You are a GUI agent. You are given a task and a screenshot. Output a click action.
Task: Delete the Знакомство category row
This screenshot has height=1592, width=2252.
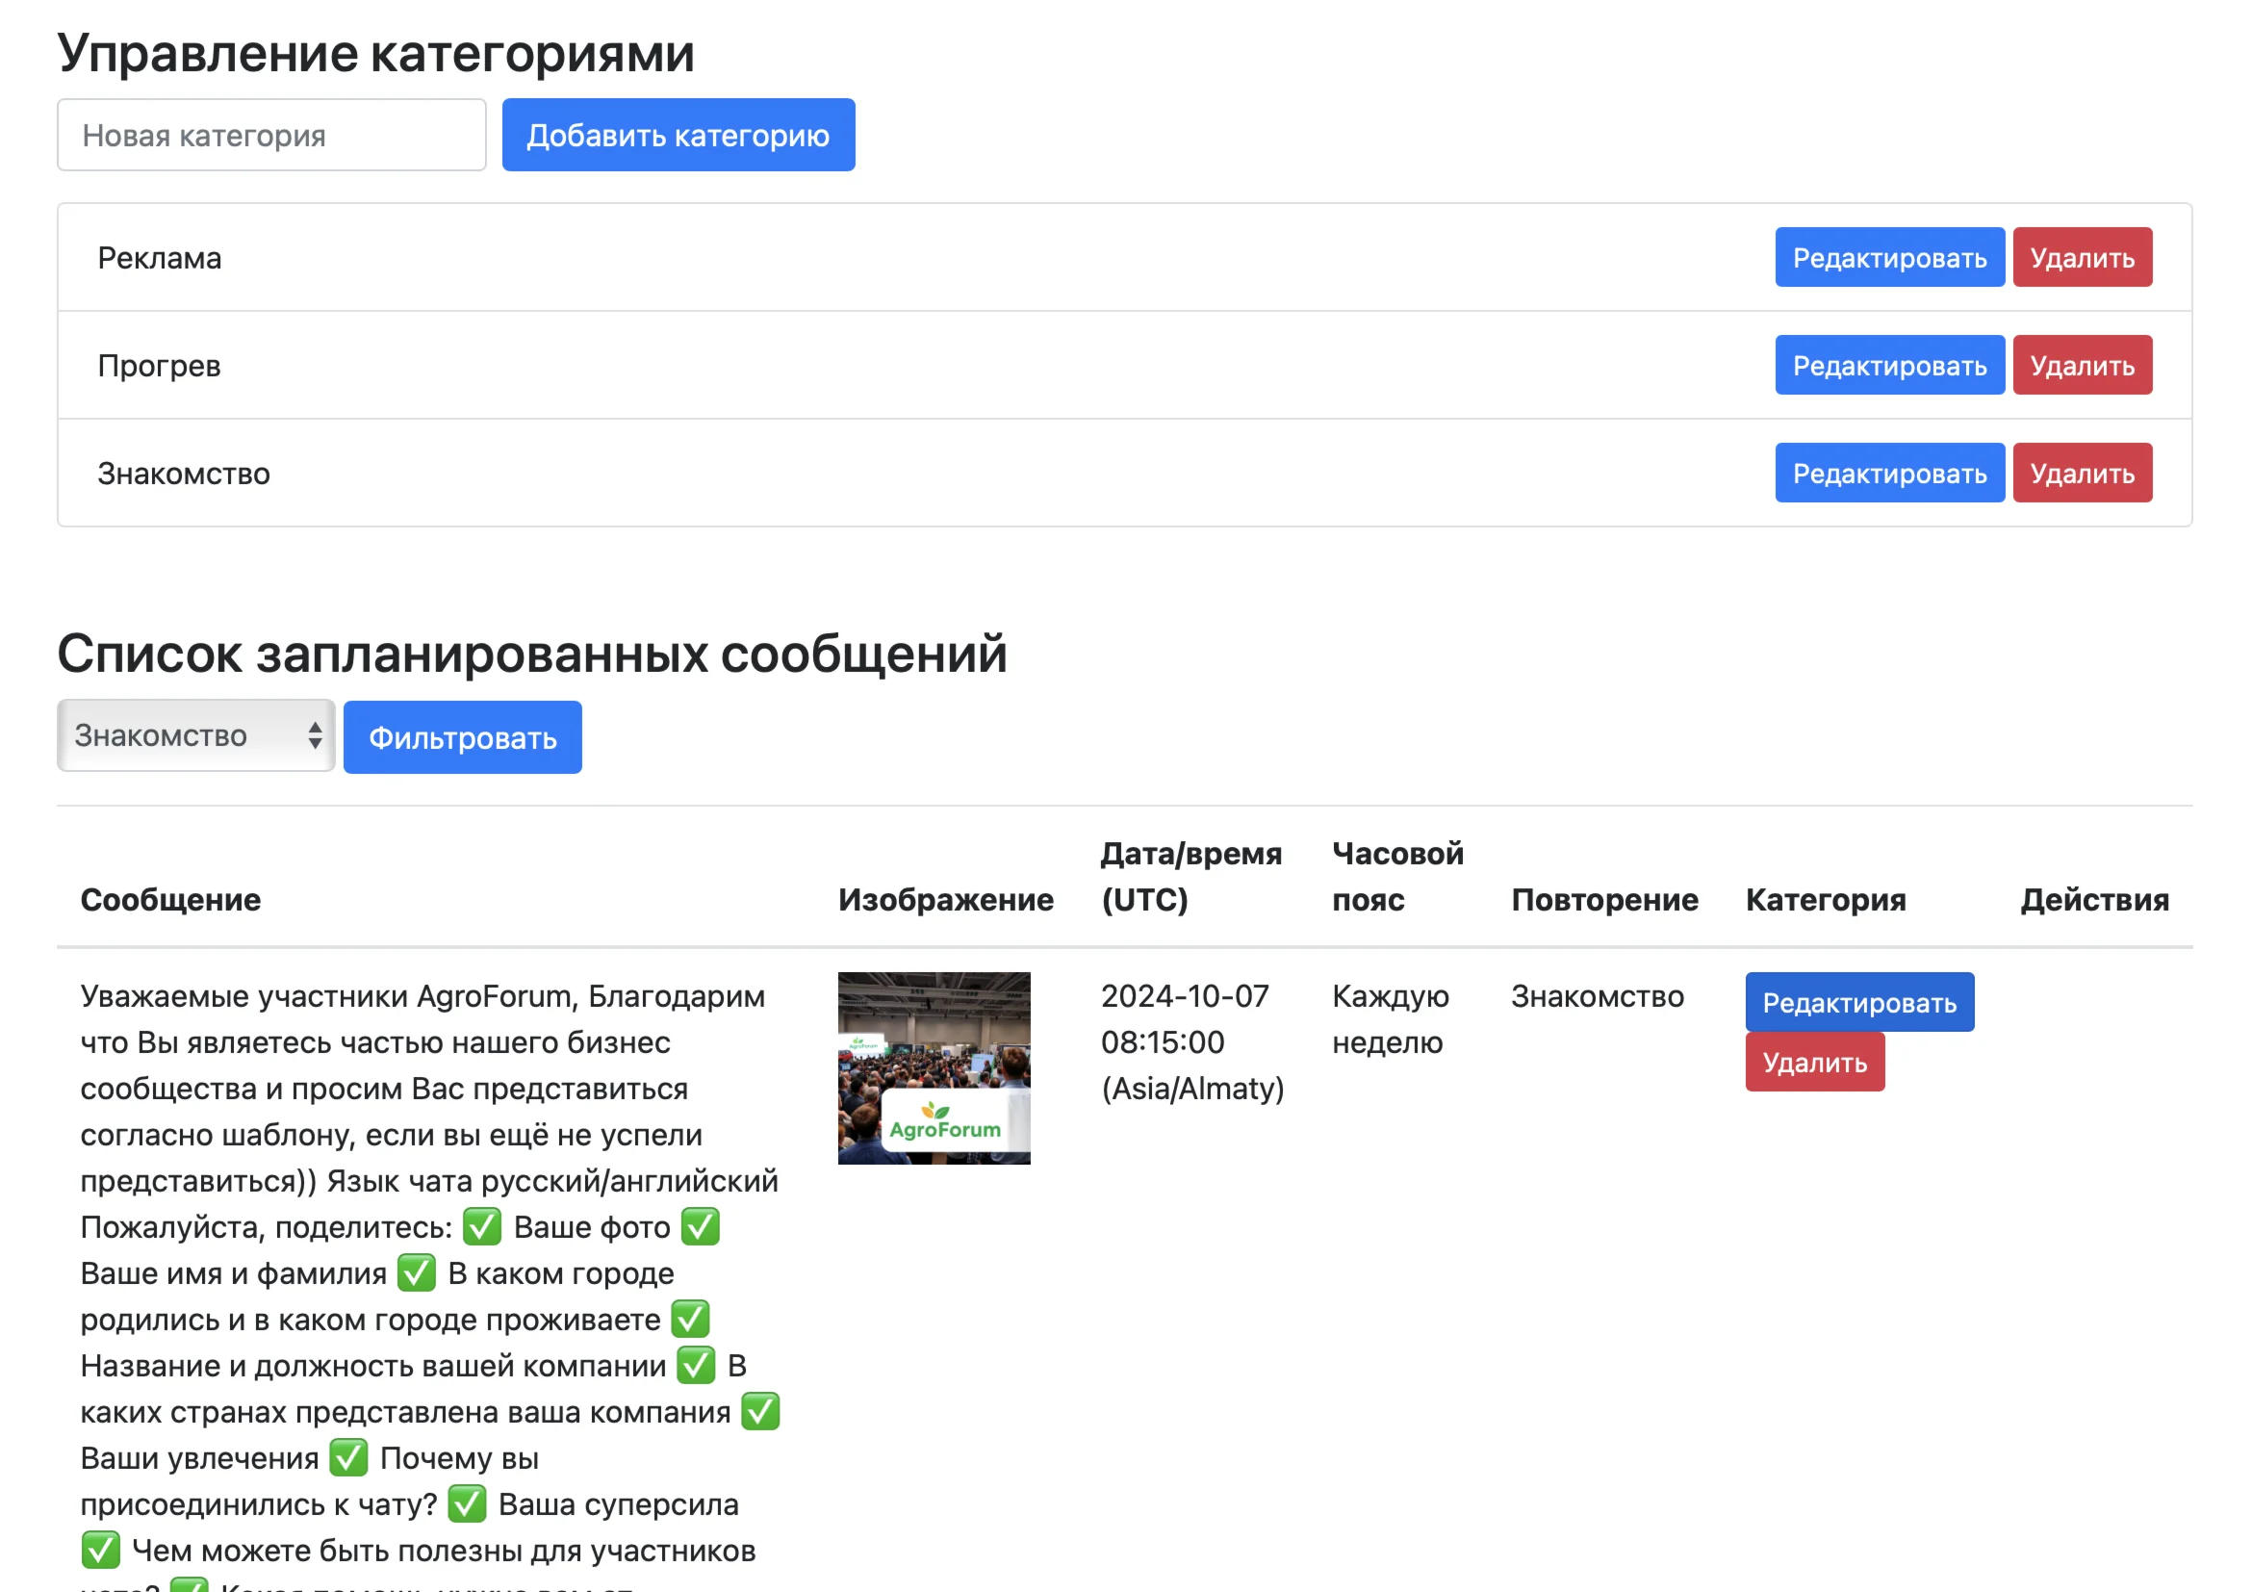point(2082,473)
